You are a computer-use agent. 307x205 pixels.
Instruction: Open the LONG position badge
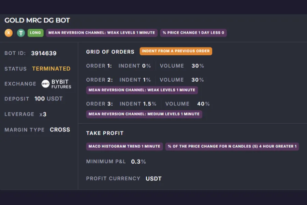tap(35, 33)
